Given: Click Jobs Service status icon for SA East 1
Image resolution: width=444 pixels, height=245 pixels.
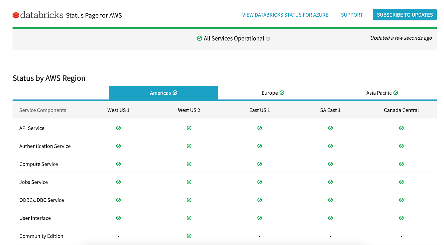Looking at the screenshot, I should click(330, 182).
